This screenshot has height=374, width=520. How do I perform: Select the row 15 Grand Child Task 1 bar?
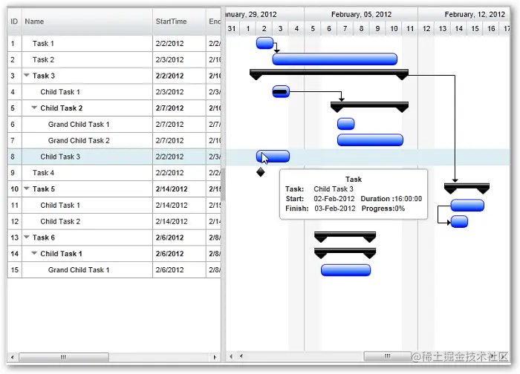(345, 270)
